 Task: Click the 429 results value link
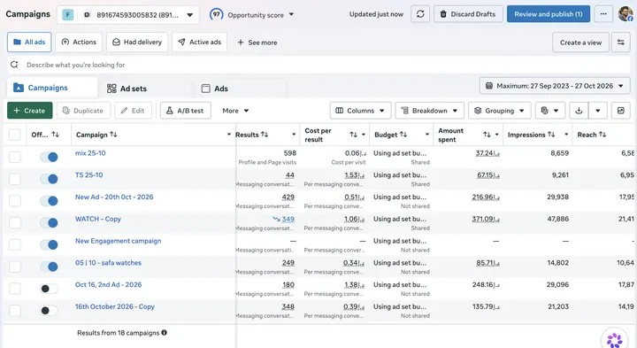pyautogui.click(x=288, y=197)
